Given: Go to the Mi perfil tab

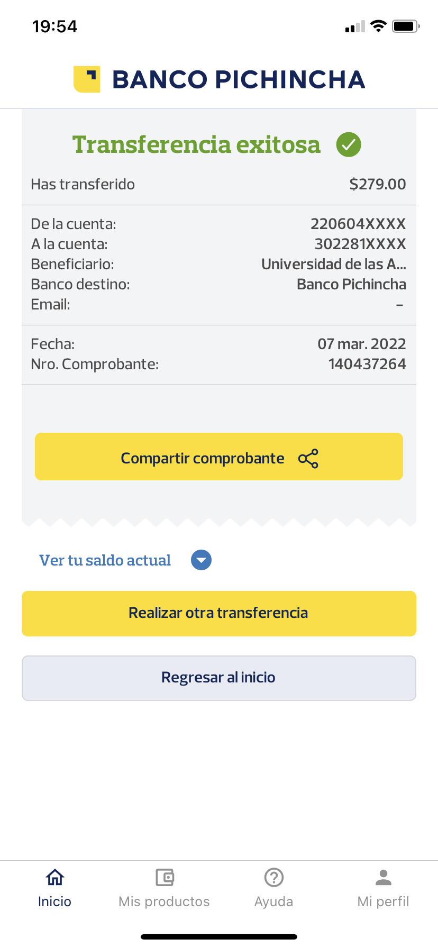Looking at the screenshot, I should click(x=384, y=901).
